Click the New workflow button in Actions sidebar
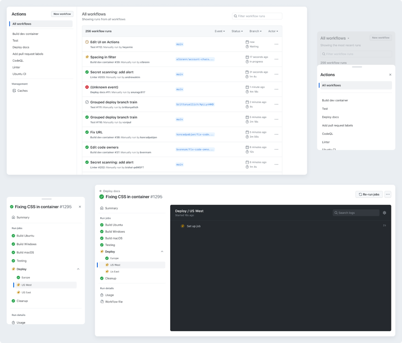The image size is (402, 343). tap(62, 14)
